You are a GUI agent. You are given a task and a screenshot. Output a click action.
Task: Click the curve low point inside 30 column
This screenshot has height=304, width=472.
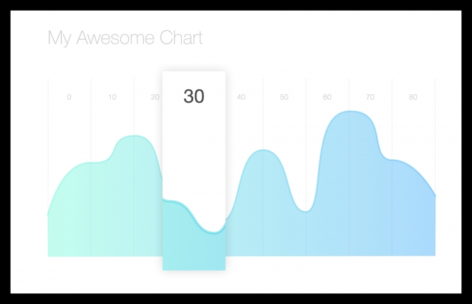click(214, 233)
